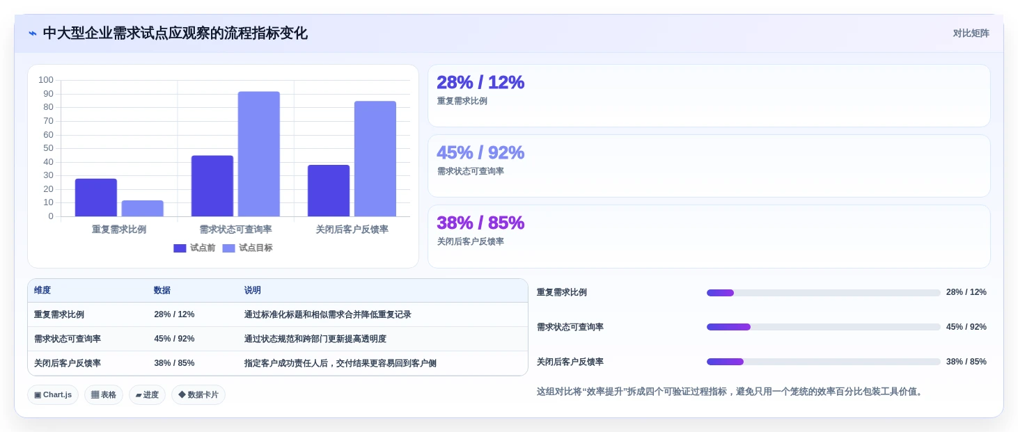Select the 38% / 85% data card value

click(480, 223)
